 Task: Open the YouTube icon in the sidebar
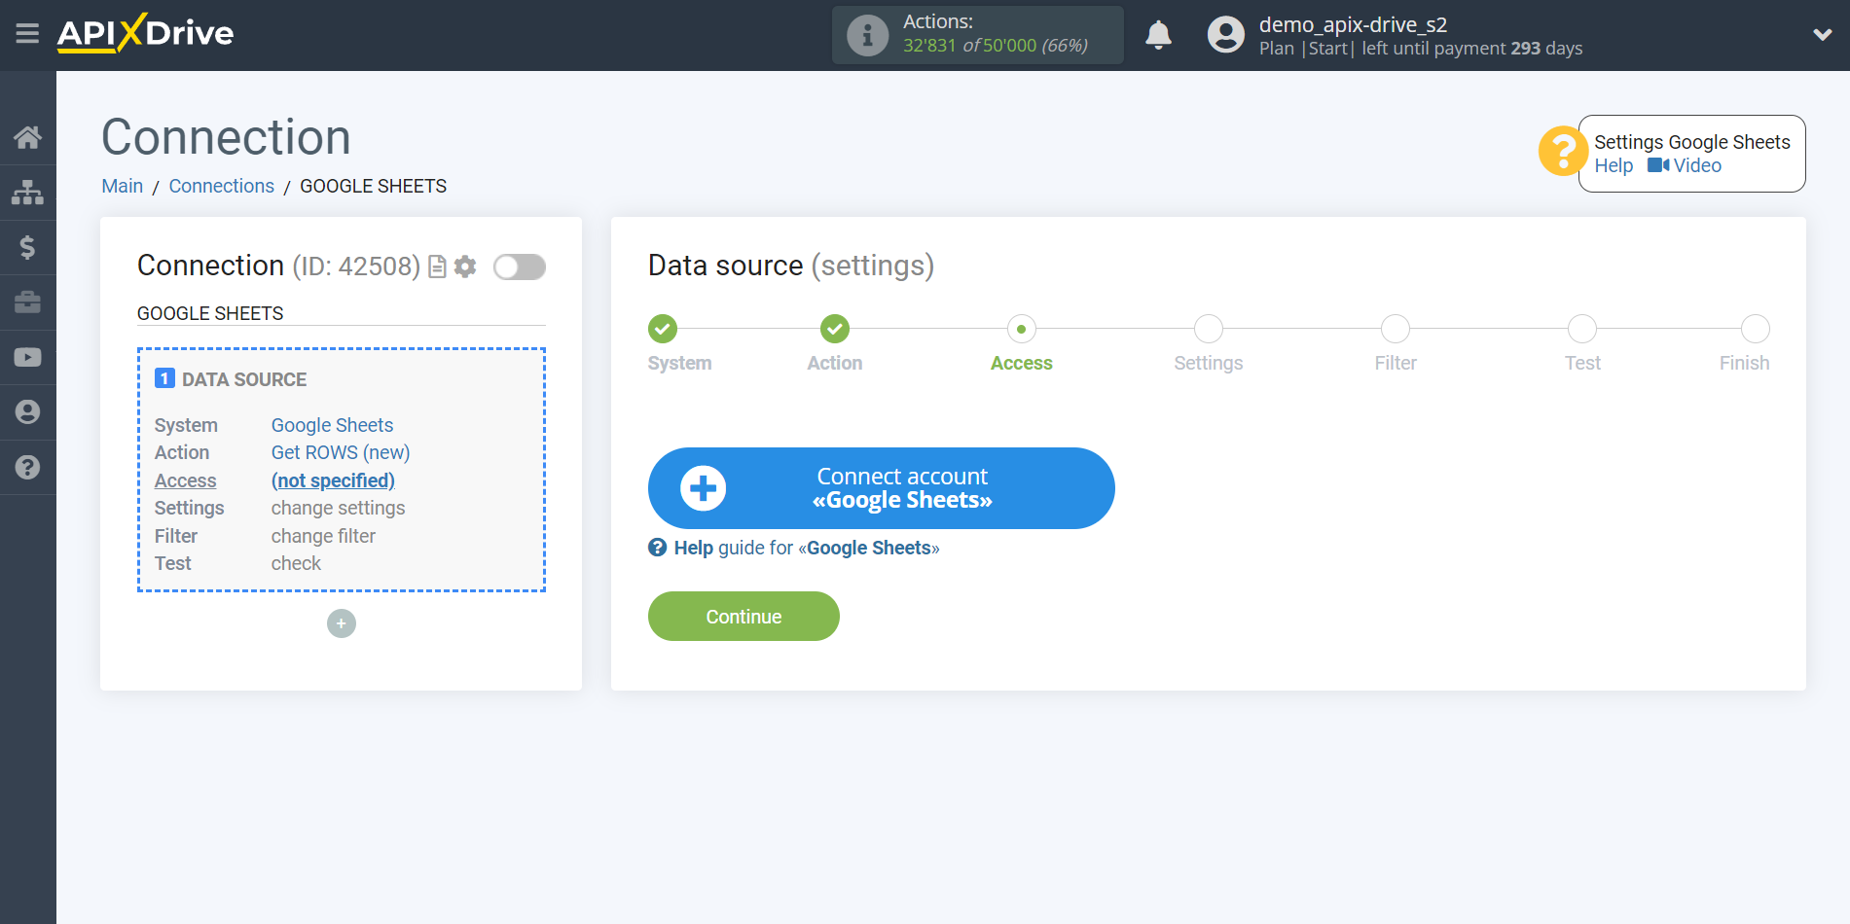[27, 357]
